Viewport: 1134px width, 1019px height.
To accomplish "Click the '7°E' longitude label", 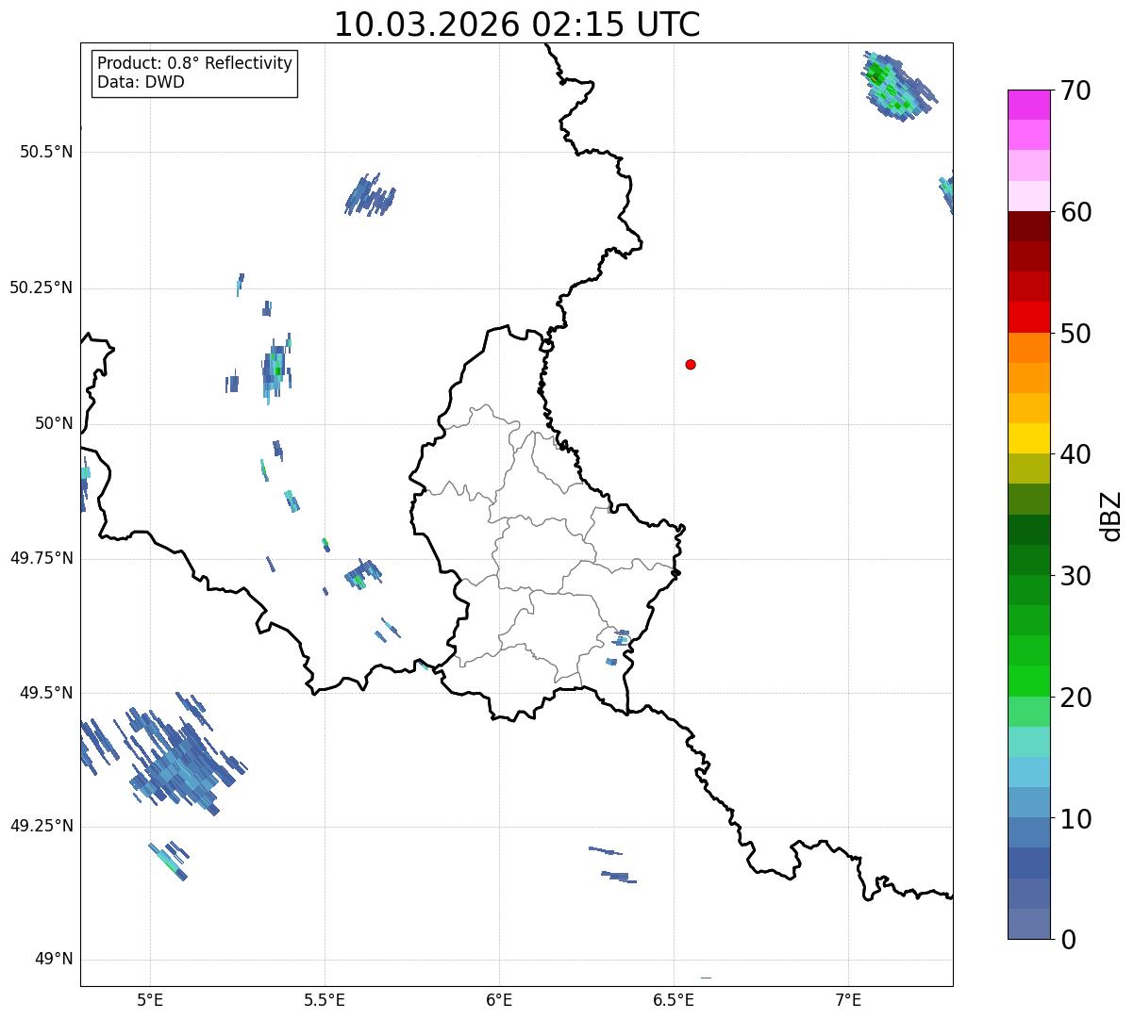I will click(848, 999).
